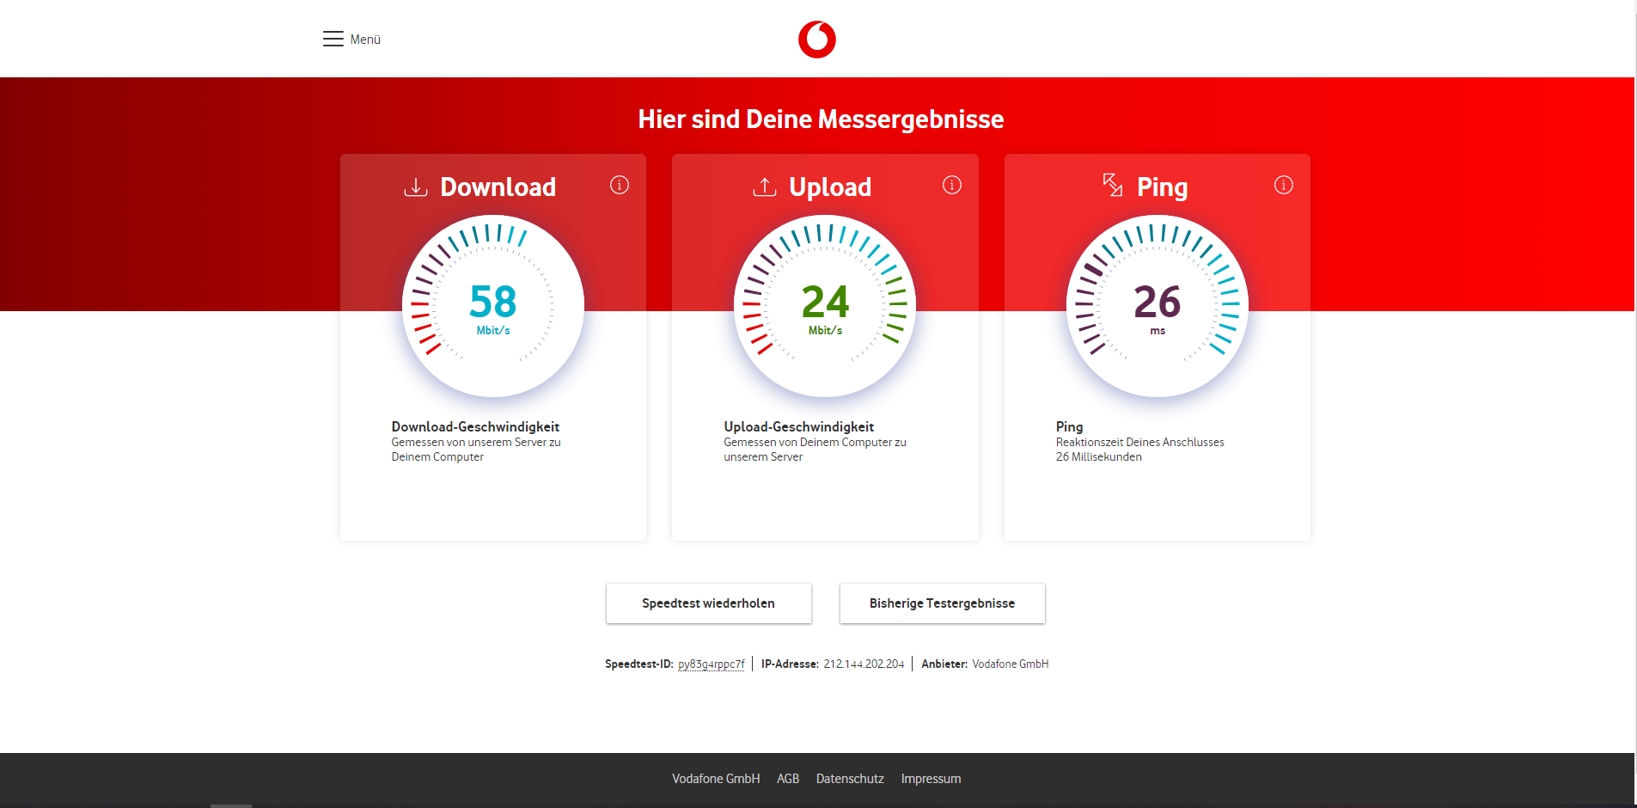Viewport: 1637px width, 808px height.
Task: Open Vodafone GmbH footer link
Action: (x=716, y=779)
